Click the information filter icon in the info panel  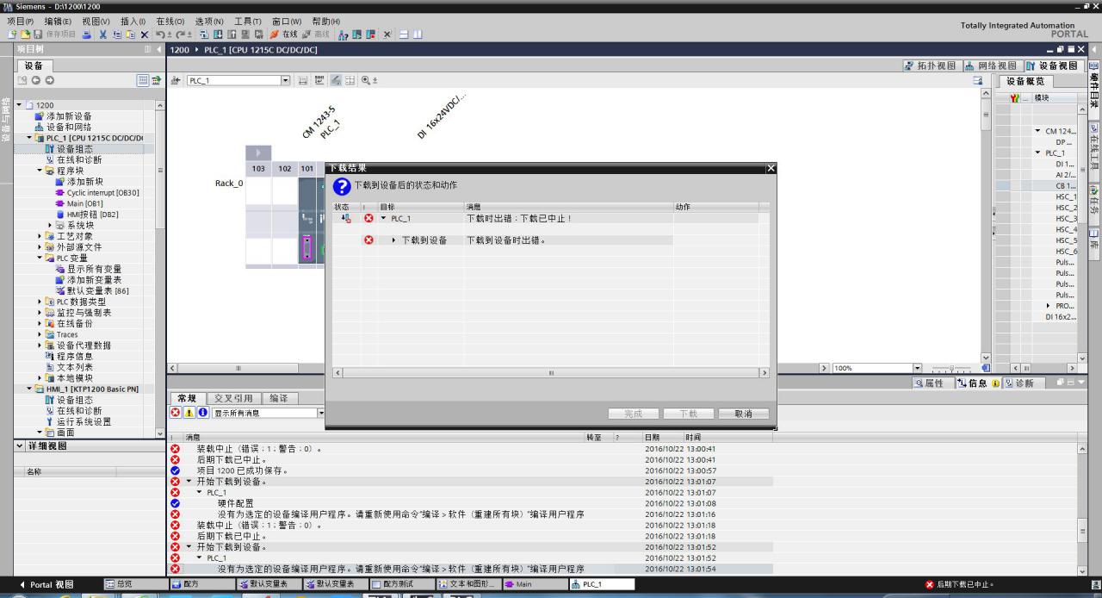point(203,413)
